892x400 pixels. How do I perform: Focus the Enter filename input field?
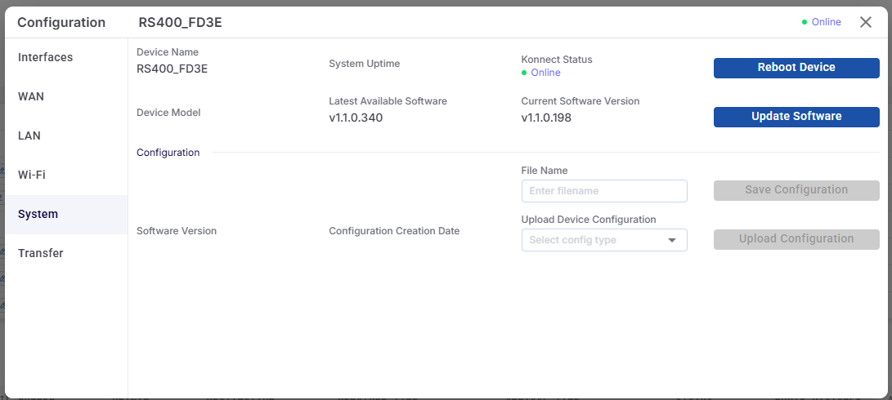(x=604, y=191)
